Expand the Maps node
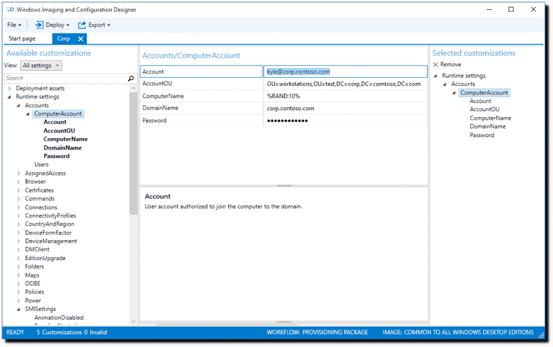The height and width of the screenshot is (347, 553). pyautogui.click(x=19, y=275)
